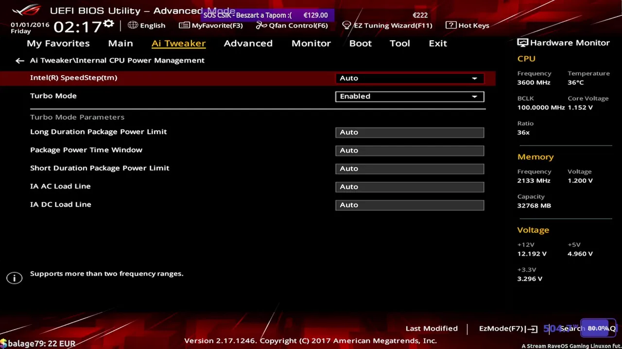Click the +5V 4.960 V reading
Viewport: 622px width, 349px height.
580,254
